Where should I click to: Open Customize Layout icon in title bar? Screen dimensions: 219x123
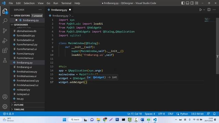[x=197, y=3]
